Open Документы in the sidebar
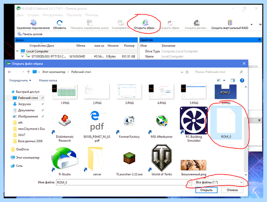The height and width of the screenshot is (202, 267). [x=24, y=110]
